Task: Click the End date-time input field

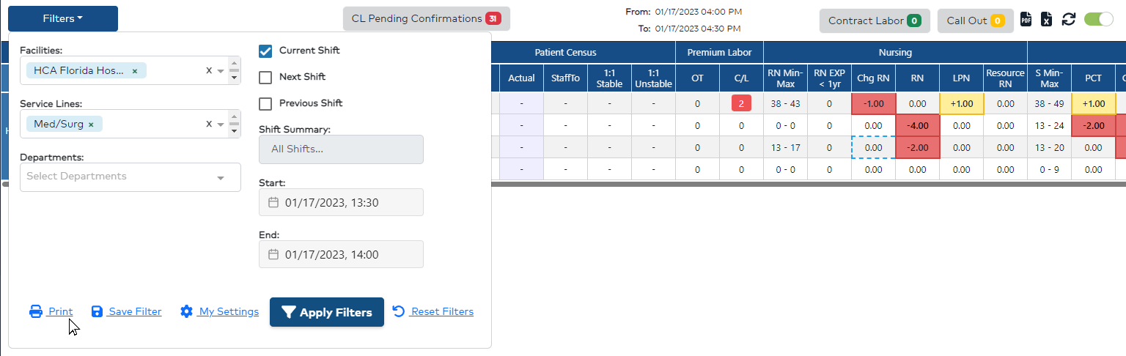Action: tap(341, 255)
